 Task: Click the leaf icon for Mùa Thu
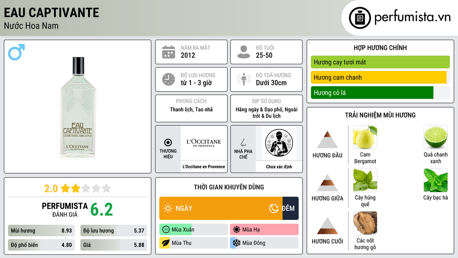coord(165,243)
